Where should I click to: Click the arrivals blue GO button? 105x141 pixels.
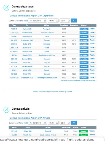tap(74, 123)
